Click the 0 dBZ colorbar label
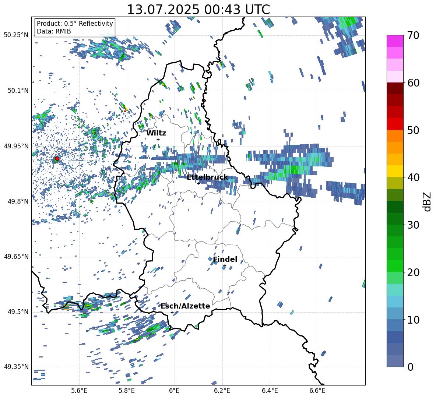 pos(410,367)
